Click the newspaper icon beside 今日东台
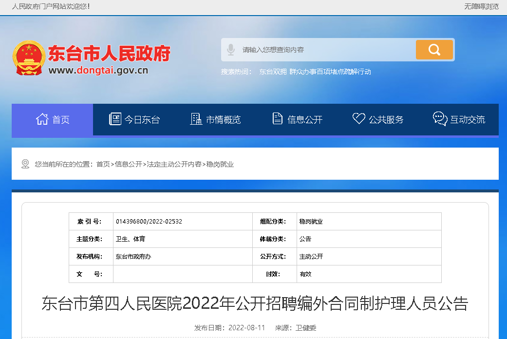 pos(115,119)
